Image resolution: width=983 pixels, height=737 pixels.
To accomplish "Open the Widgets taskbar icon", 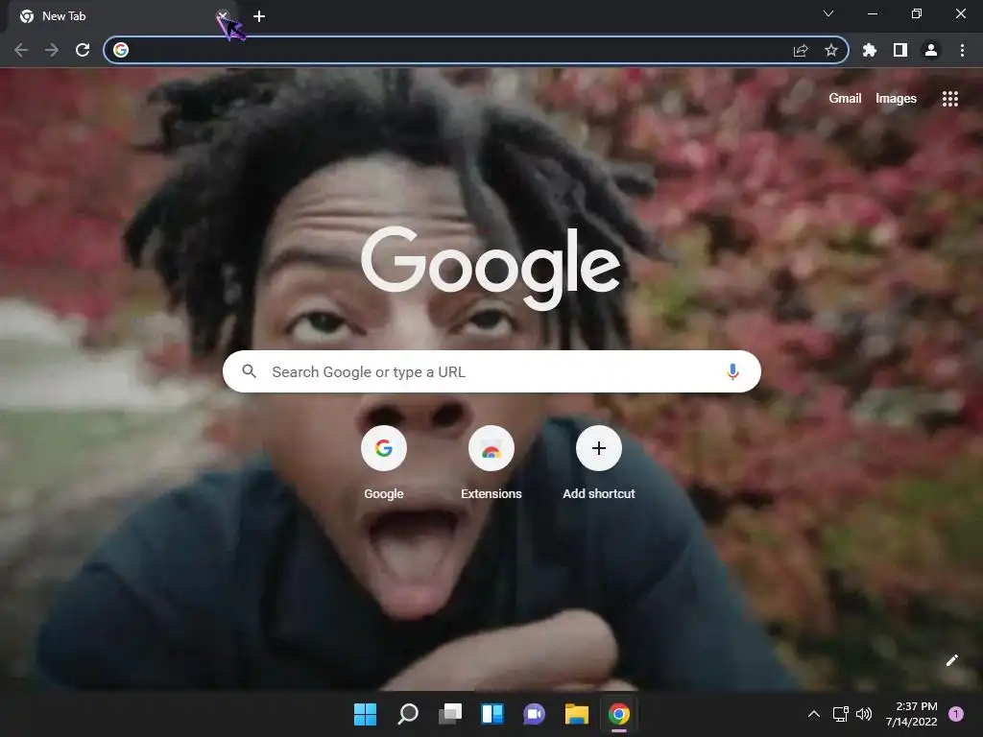I will (x=492, y=714).
